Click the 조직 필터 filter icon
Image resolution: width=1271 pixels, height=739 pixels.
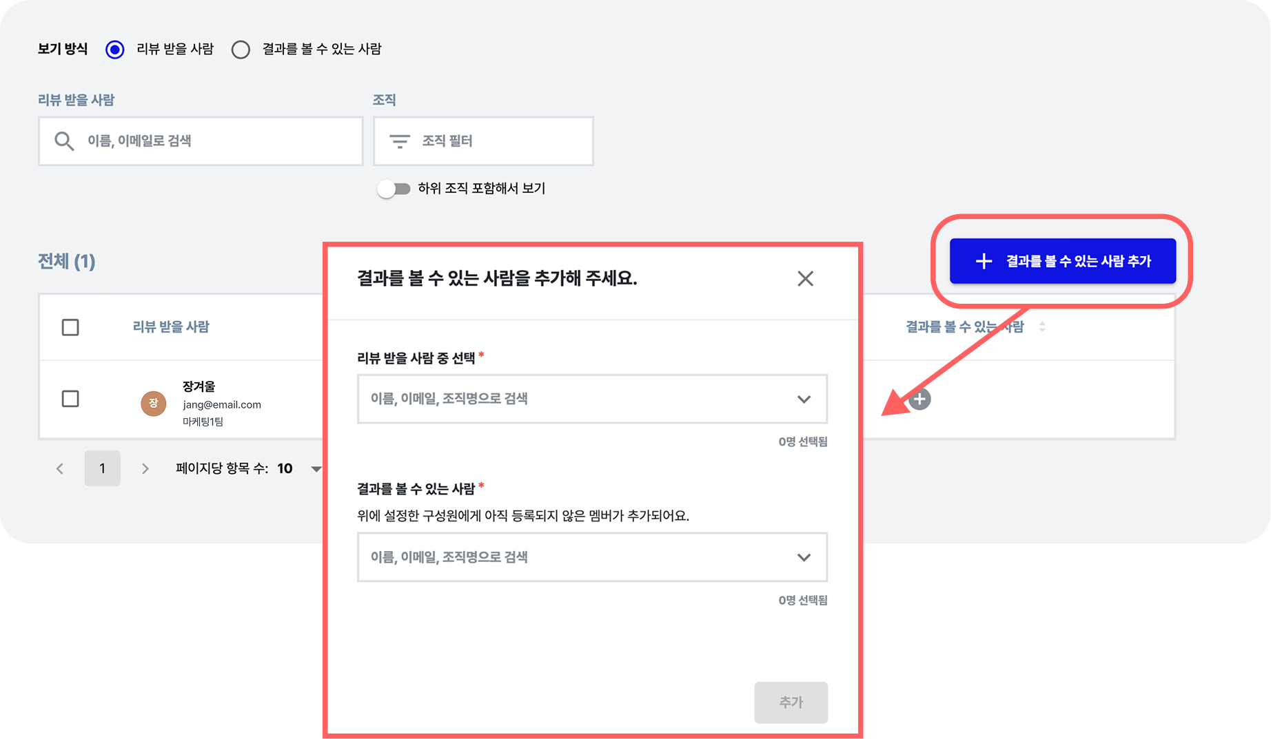coord(400,141)
